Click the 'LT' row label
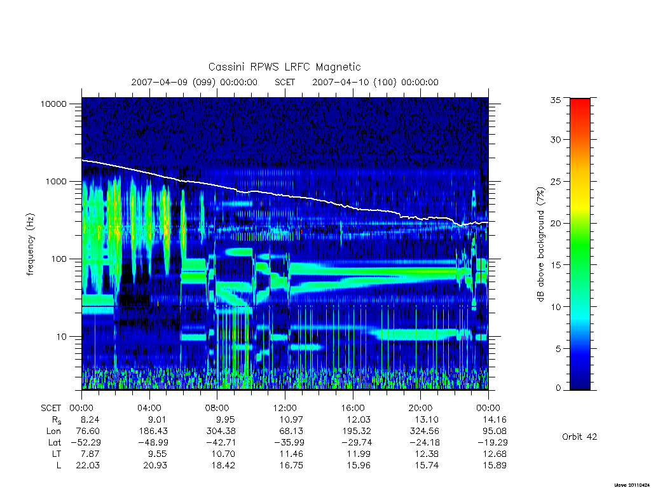 click(x=57, y=454)
